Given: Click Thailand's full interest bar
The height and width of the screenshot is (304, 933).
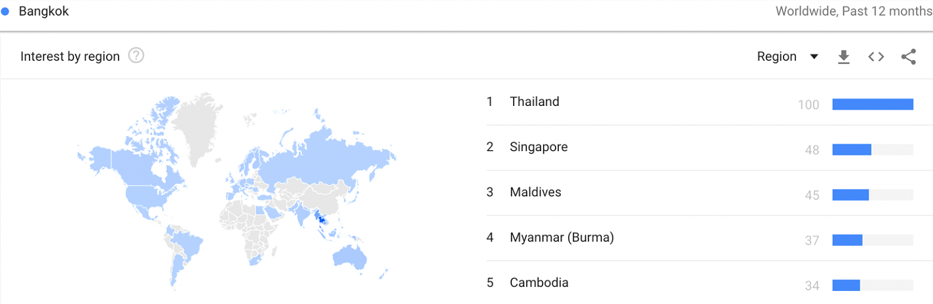Looking at the screenshot, I should click(x=872, y=105).
